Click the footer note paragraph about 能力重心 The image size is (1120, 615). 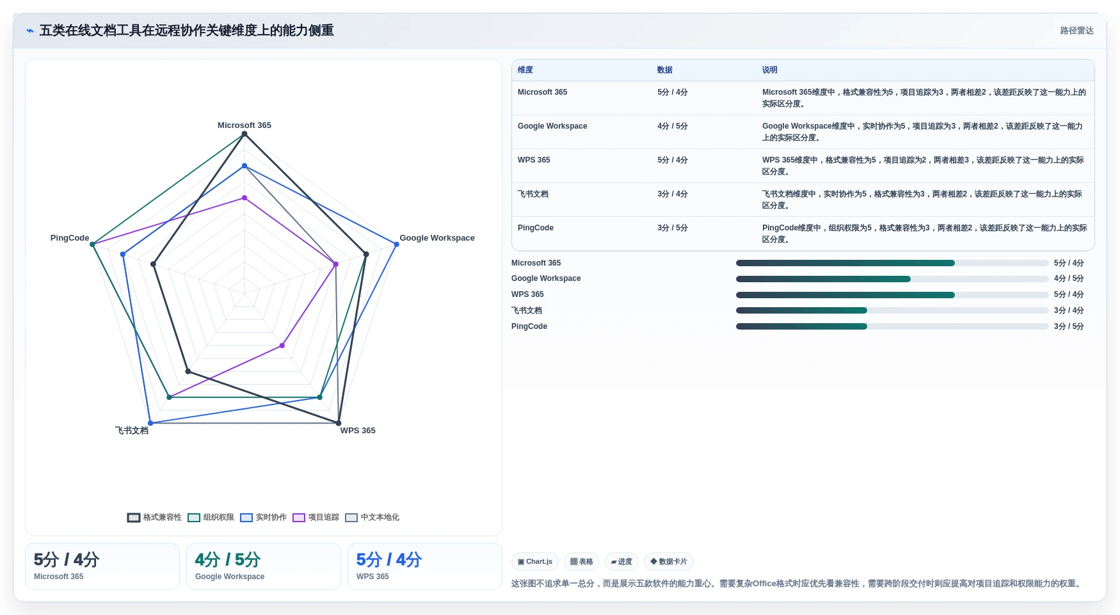(797, 584)
